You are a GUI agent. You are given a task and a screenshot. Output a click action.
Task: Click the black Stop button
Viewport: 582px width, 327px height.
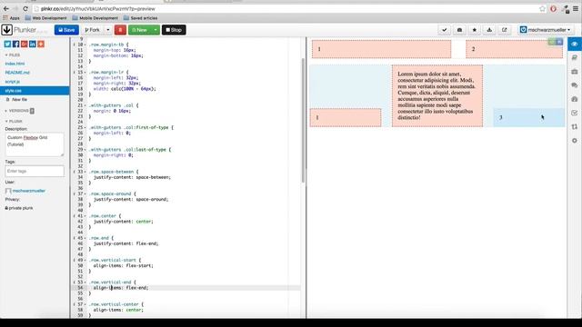[x=174, y=30]
